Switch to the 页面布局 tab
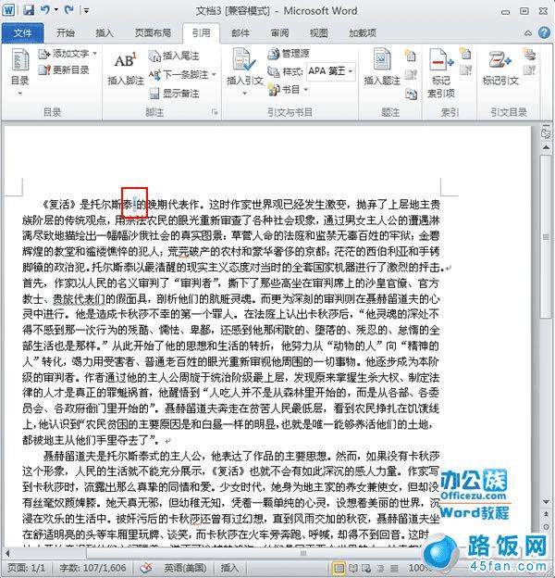Screen dimensions: 555x578 click(x=153, y=33)
